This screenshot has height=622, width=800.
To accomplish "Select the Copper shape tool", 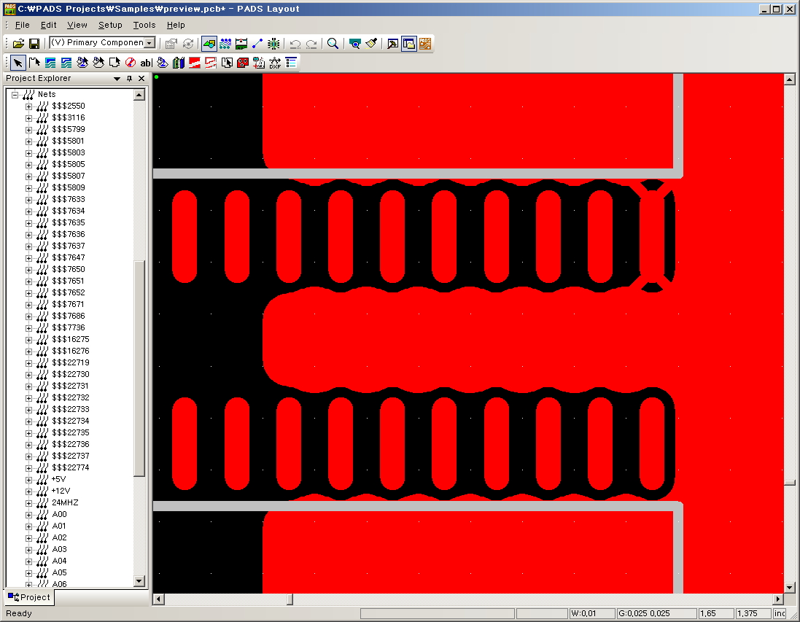I will [x=50, y=63].
